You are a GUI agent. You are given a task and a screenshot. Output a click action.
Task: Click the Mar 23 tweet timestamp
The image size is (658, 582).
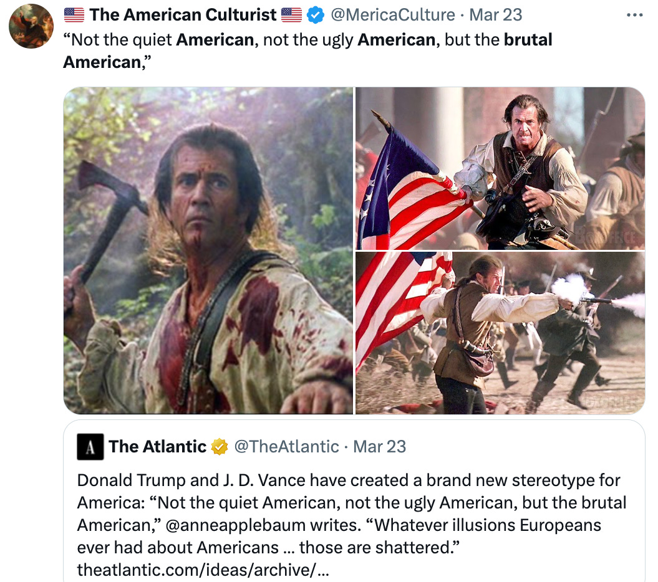tap(496, 15)
